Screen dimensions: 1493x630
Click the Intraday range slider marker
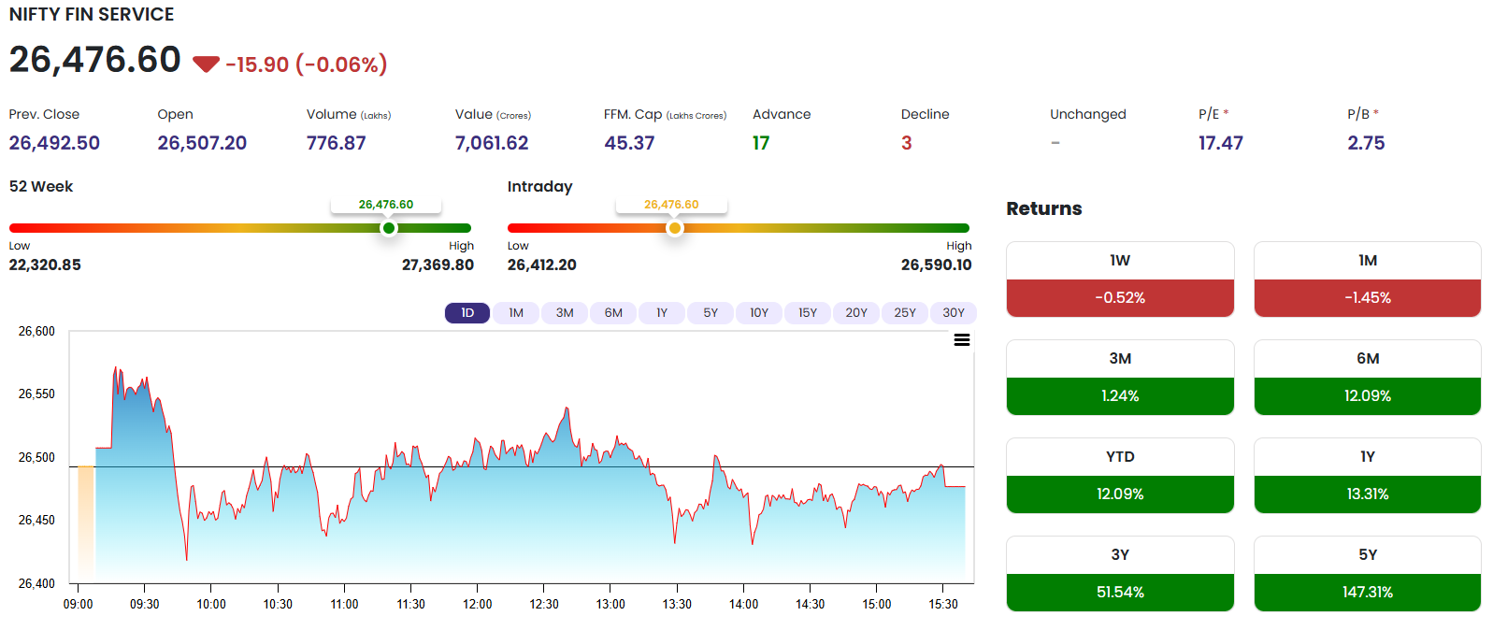[674, 228]
